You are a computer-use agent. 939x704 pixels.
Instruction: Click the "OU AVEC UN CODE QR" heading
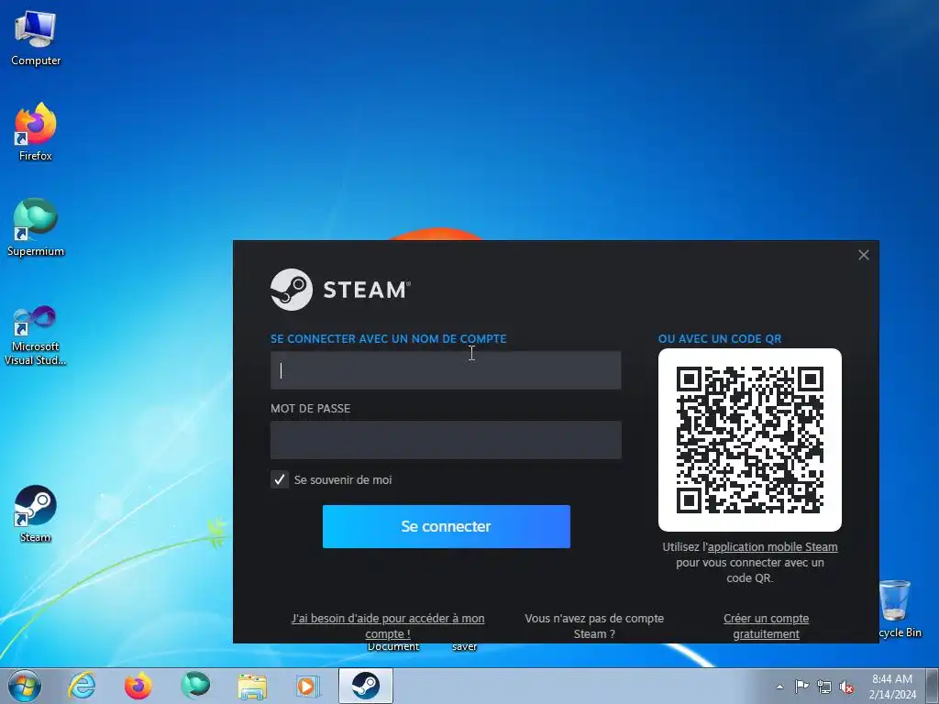[720, 339]
